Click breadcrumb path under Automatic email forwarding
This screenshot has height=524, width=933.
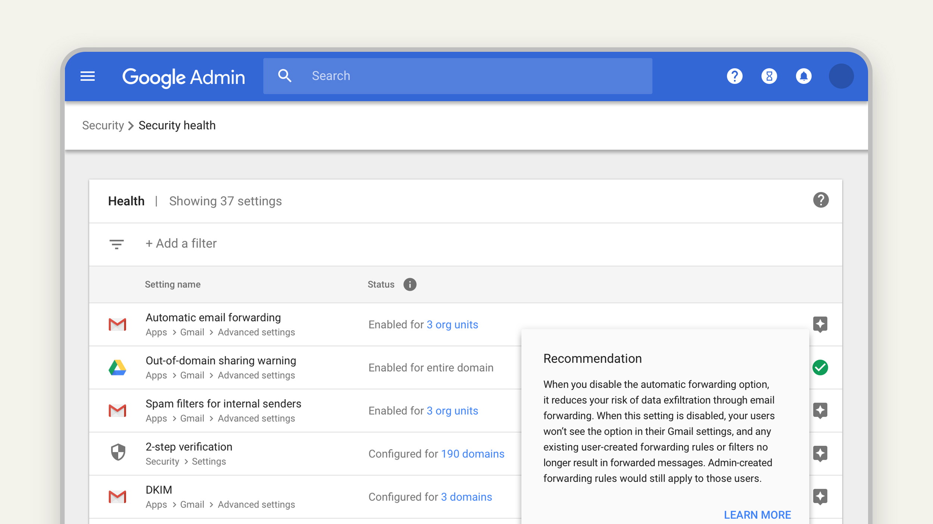tap(220, 332)
